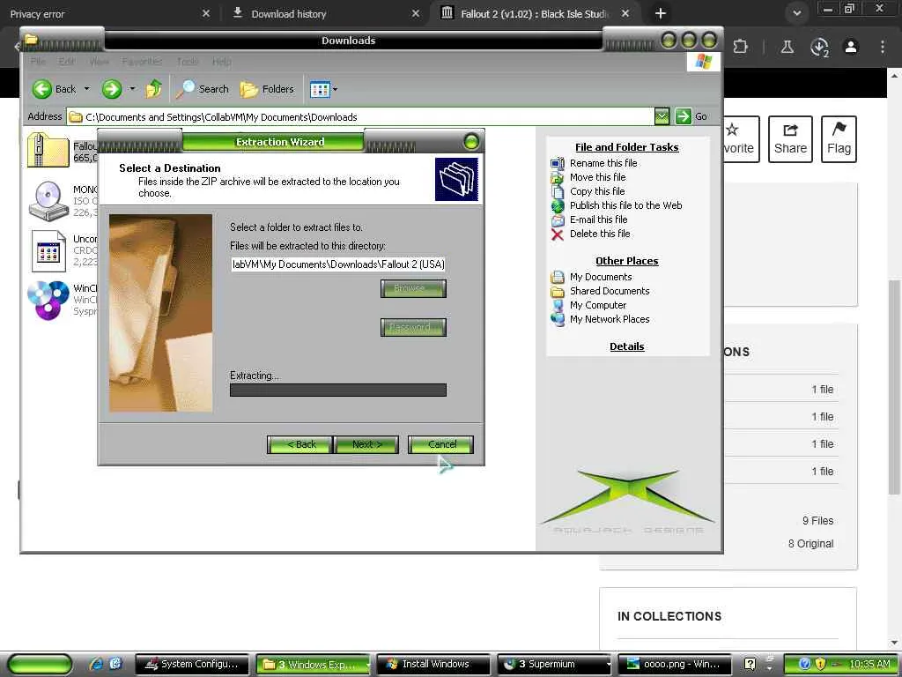Close Extraction Wizard with green orb button

click(471, 141)
